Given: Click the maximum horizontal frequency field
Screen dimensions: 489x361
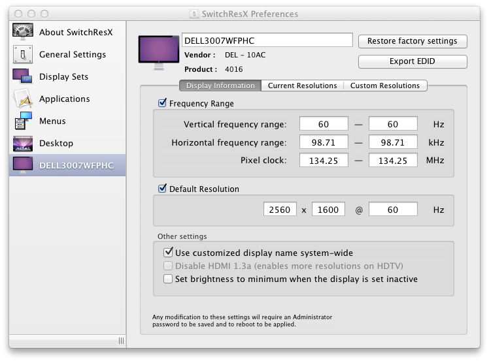Looking at the screenshot, I should coord(393,142).
